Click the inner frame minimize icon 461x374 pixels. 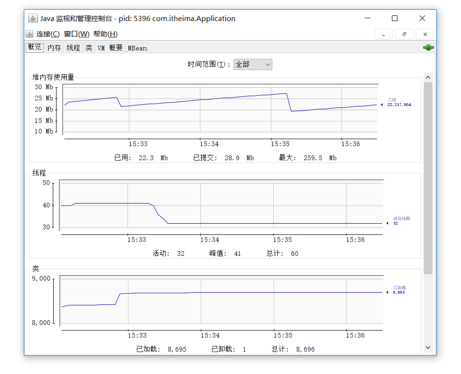pos(383,34)
